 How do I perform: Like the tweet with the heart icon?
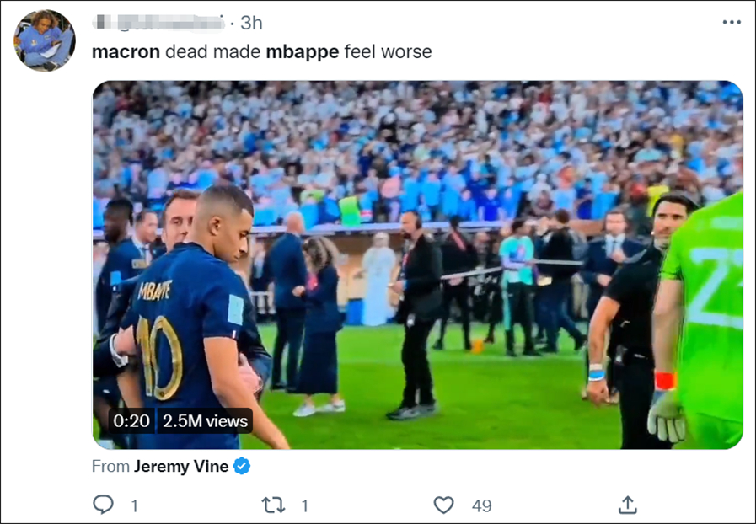click(443, 505)
